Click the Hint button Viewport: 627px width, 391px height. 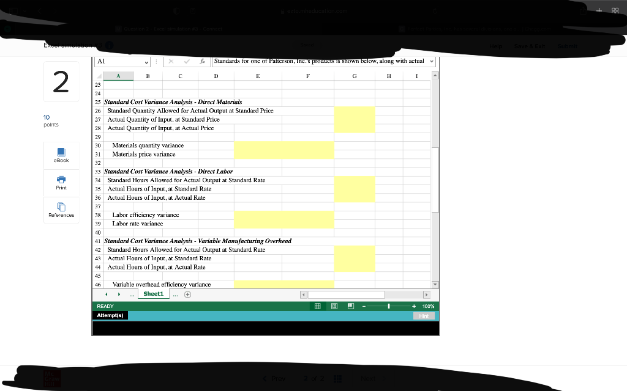click(424, 315)
